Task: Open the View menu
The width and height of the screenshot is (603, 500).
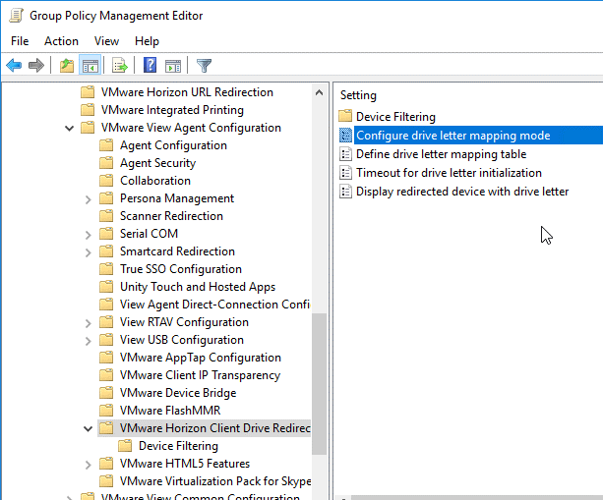Action: 106,41
